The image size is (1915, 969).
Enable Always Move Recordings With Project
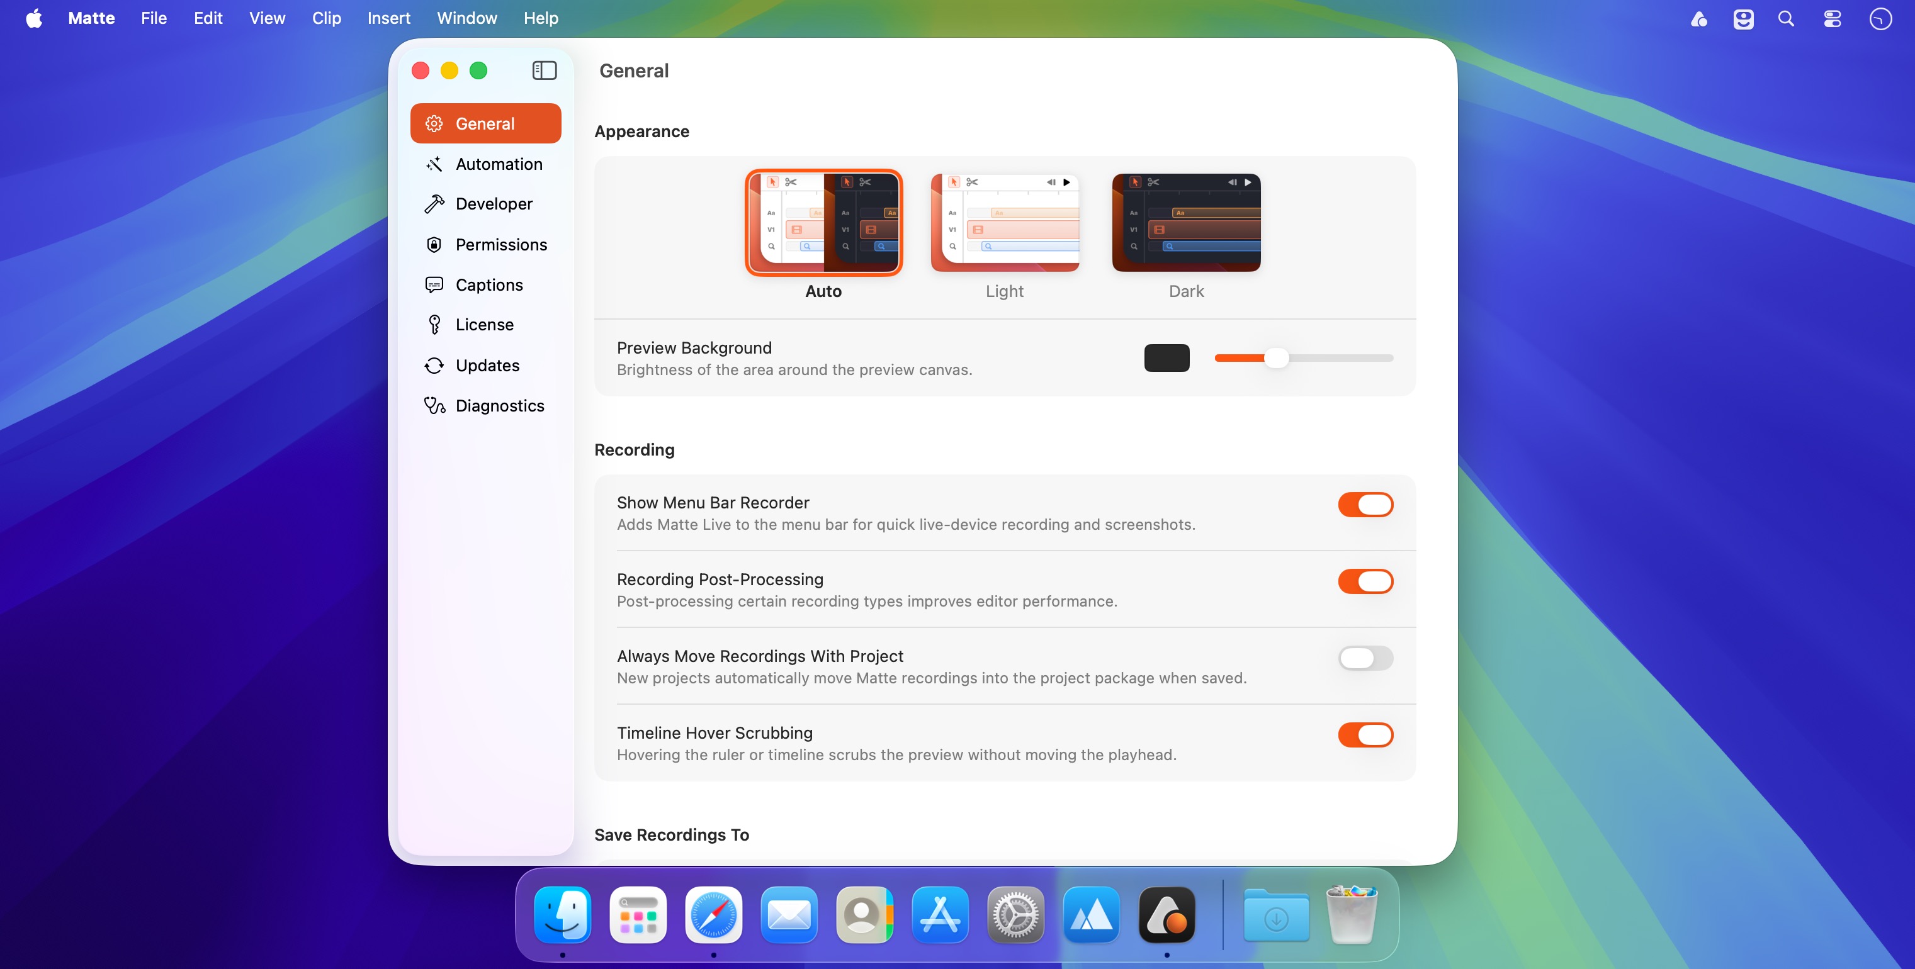1365,658
